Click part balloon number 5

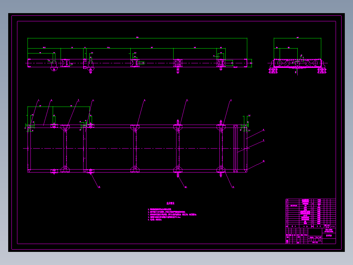coord(144,100)
